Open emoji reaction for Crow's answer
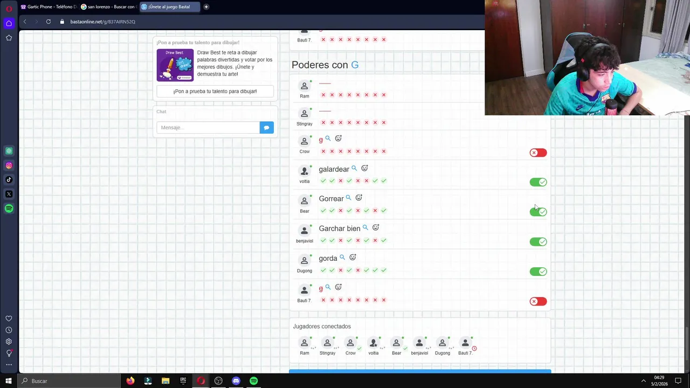Viewport: 690px width, 388px height. coord(339,138)
